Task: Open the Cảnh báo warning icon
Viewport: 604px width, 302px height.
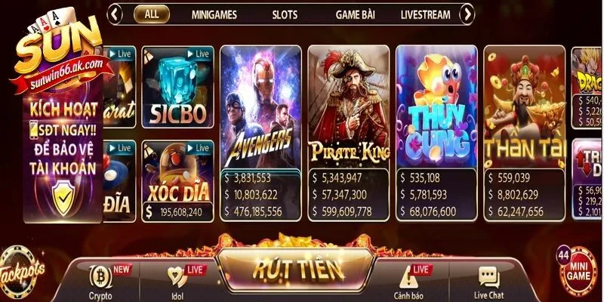Action: (x=408, y=277)
